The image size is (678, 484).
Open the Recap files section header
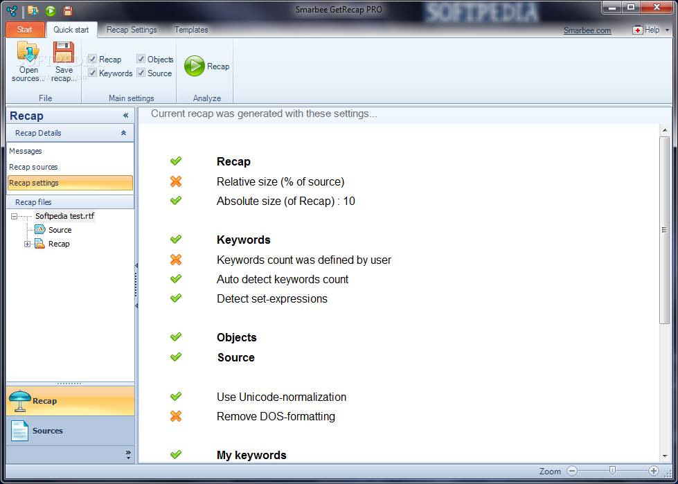tap(70, 202)
